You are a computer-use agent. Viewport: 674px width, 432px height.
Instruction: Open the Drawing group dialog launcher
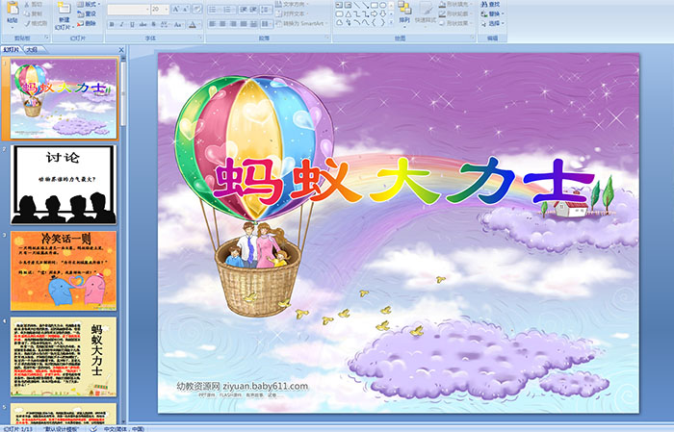[473, 38]
